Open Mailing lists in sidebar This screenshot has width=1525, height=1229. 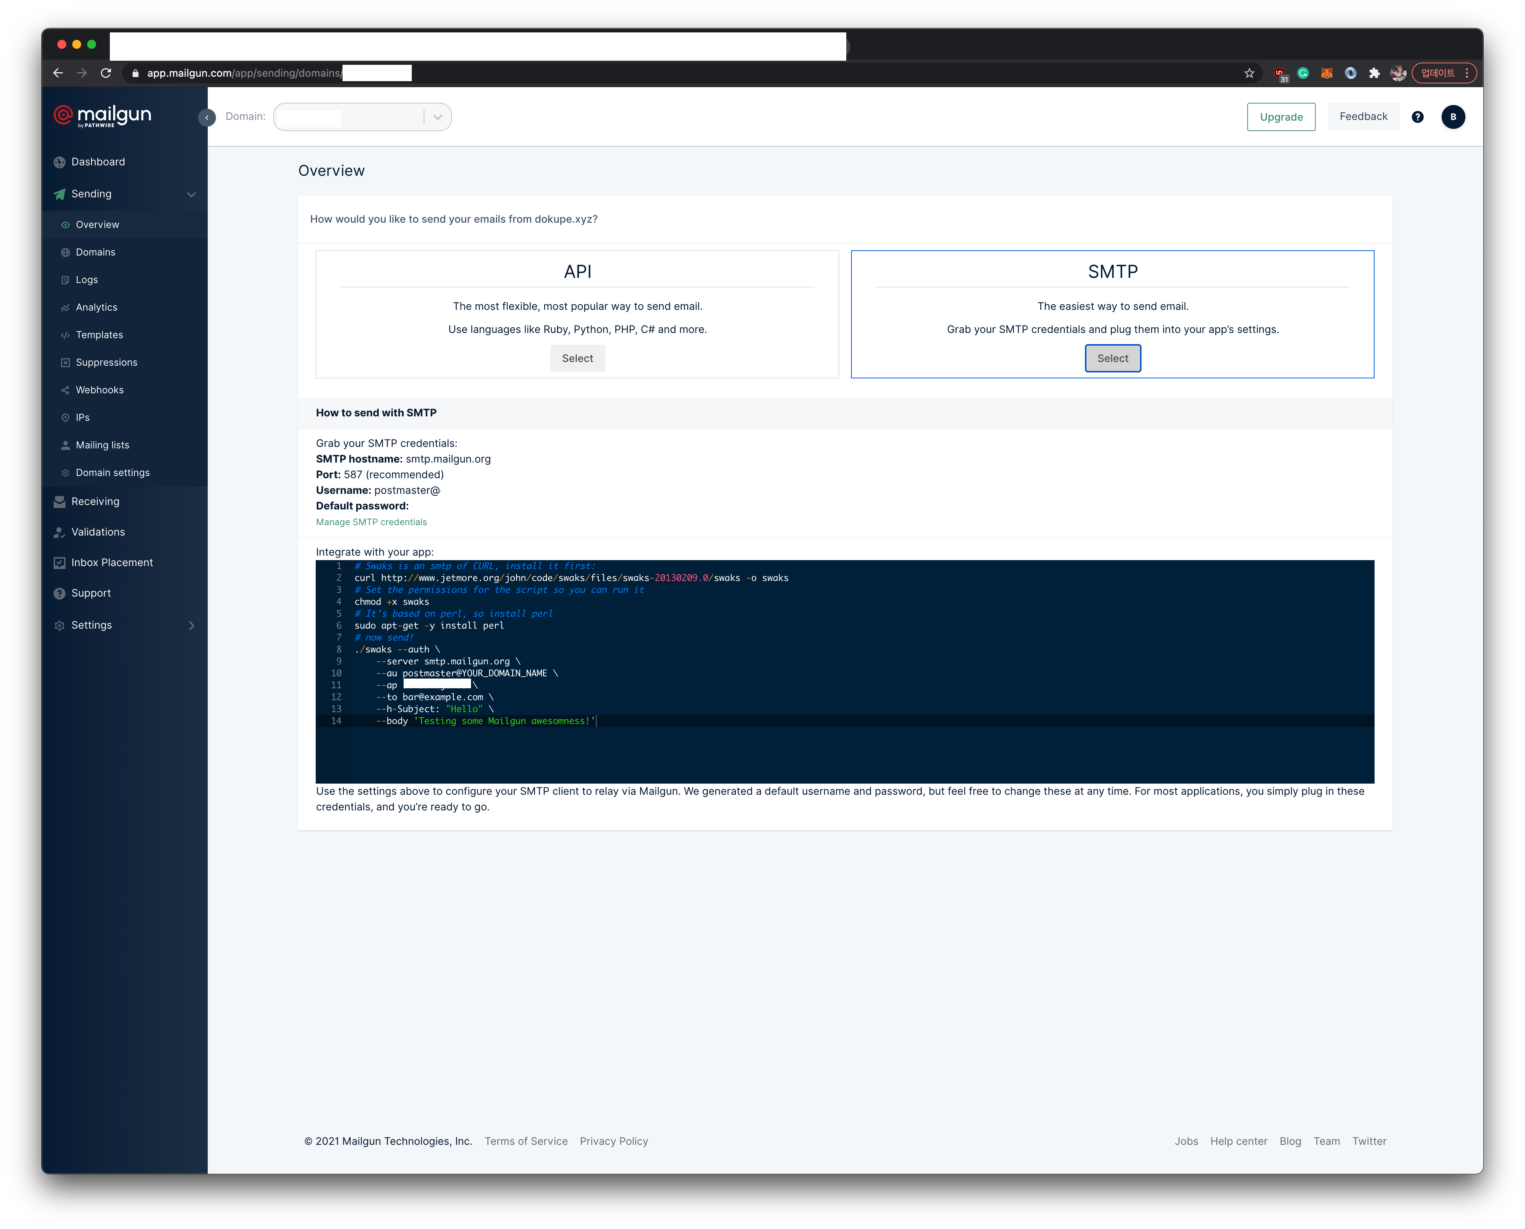(103, 445)
